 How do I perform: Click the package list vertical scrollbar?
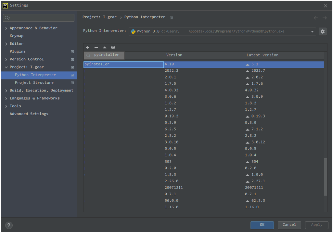(325, 177)
